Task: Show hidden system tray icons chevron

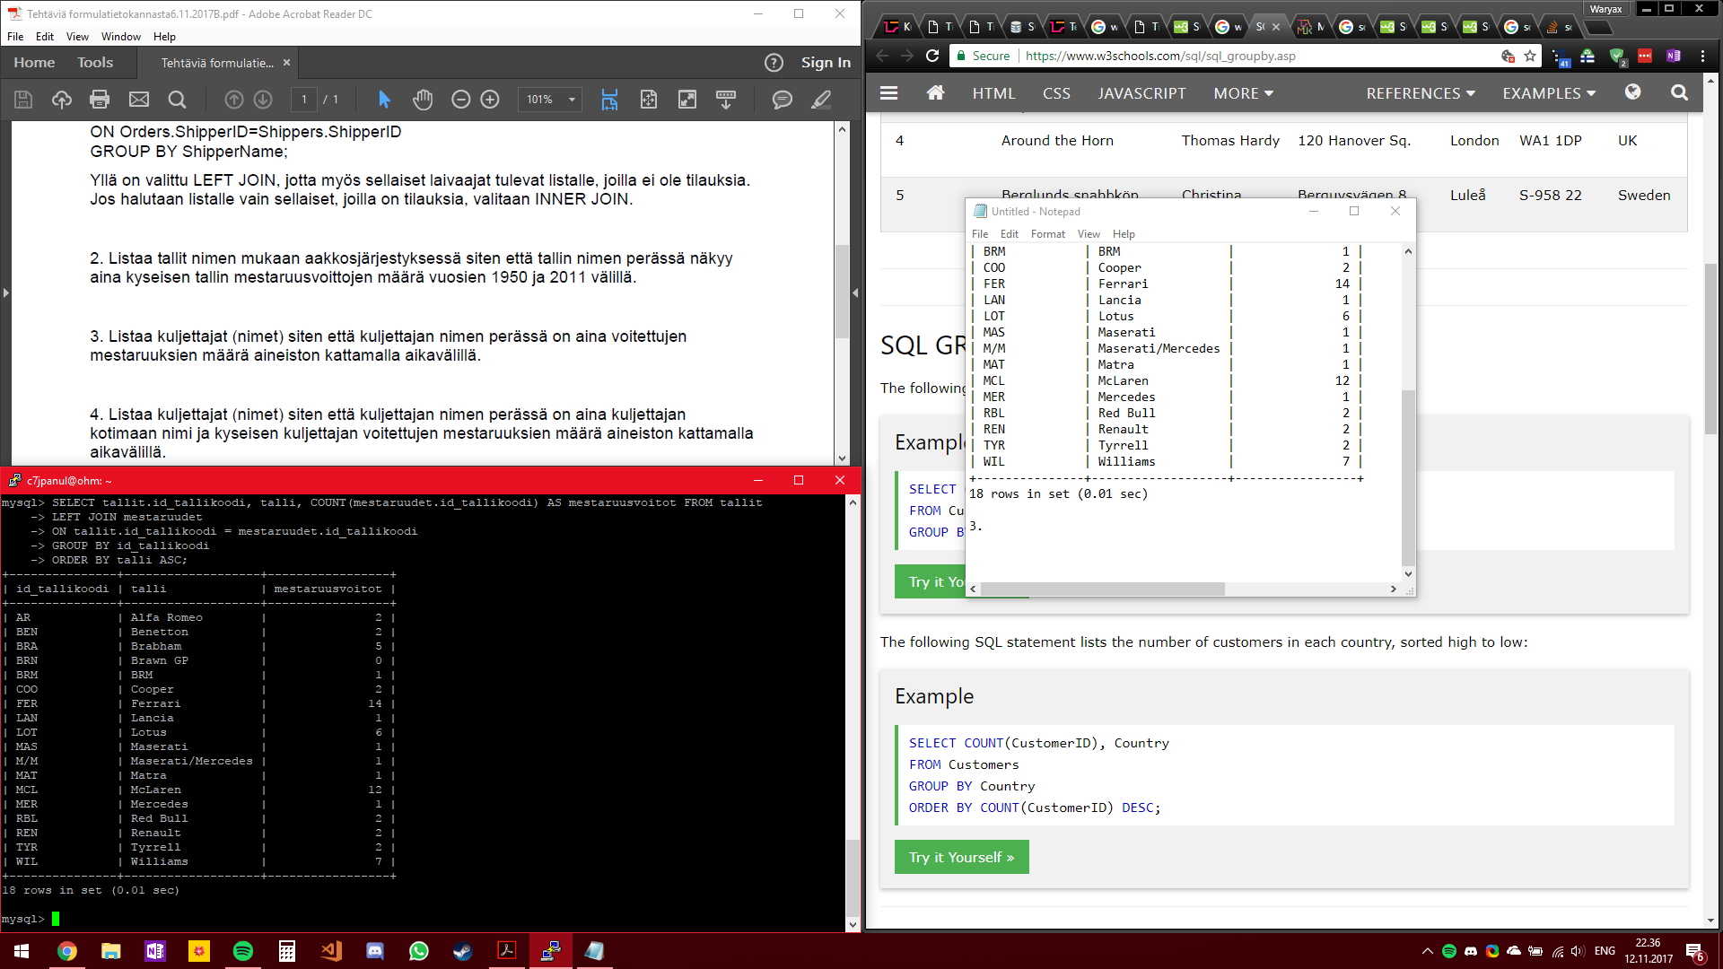Action: (x=1428, y=951)
